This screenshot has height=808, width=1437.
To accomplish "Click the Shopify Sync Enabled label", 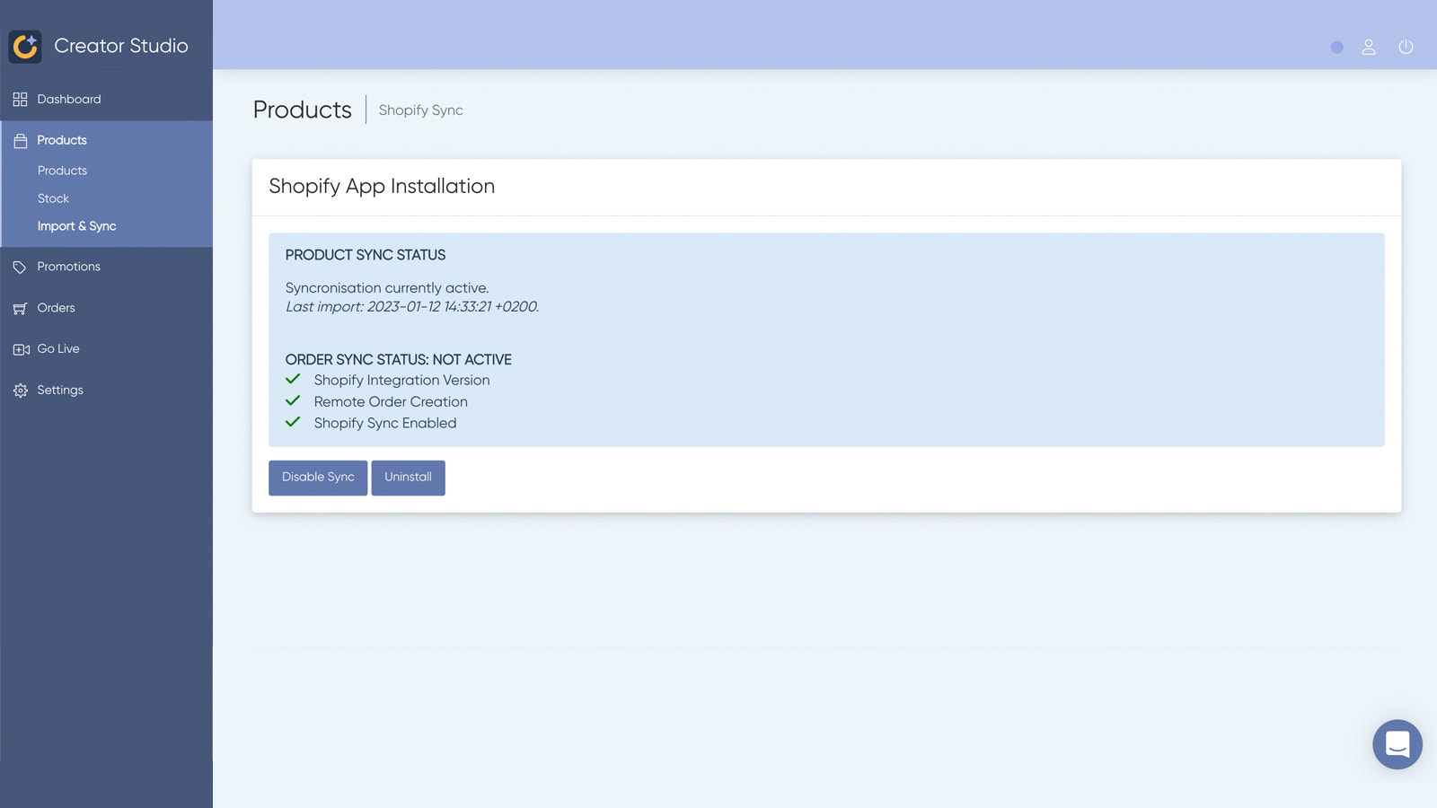I will (385, 424).
